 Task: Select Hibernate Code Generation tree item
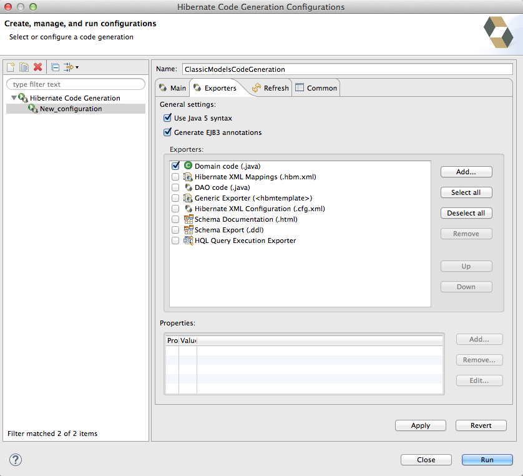point(75,98)
